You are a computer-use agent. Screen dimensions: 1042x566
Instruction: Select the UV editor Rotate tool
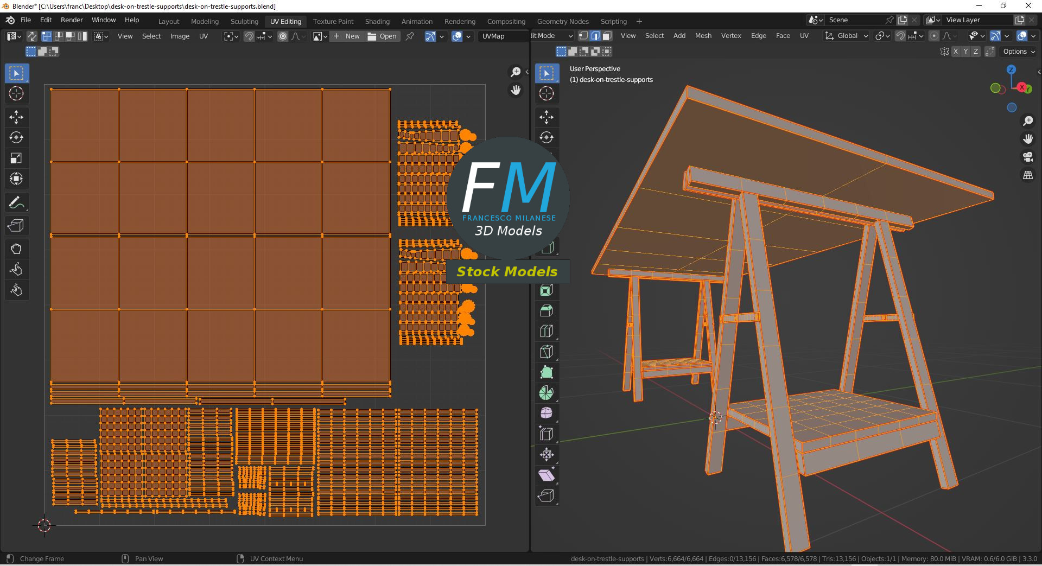(x=16, y=138)
